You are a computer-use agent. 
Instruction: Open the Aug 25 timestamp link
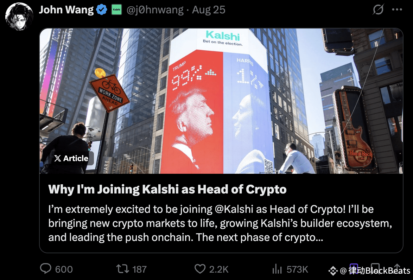click(209, 10)
